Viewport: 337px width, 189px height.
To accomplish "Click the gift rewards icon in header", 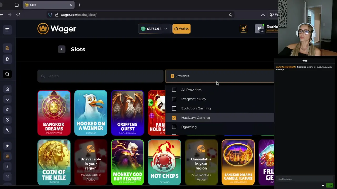I will click(243, 29).
